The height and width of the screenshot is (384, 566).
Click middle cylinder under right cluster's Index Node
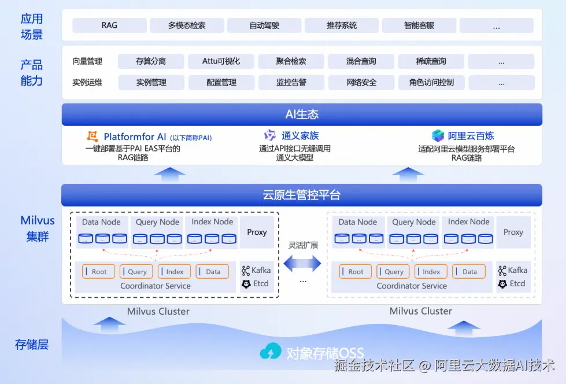click(468, 239)
